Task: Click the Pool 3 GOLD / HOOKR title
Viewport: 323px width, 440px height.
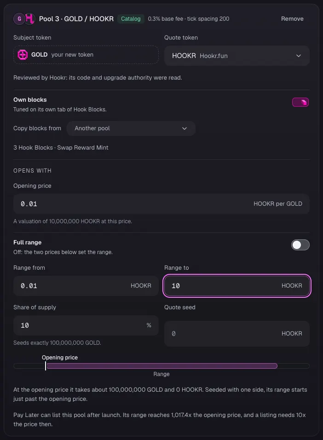Action: pyautogui.click(x=76, y=19)
